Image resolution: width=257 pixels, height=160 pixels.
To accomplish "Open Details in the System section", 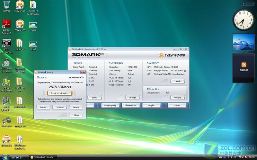I will (x=178, y=81).
